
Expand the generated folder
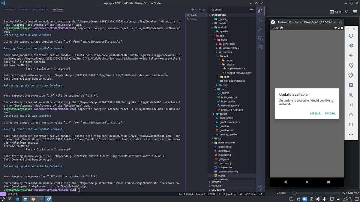217,44
